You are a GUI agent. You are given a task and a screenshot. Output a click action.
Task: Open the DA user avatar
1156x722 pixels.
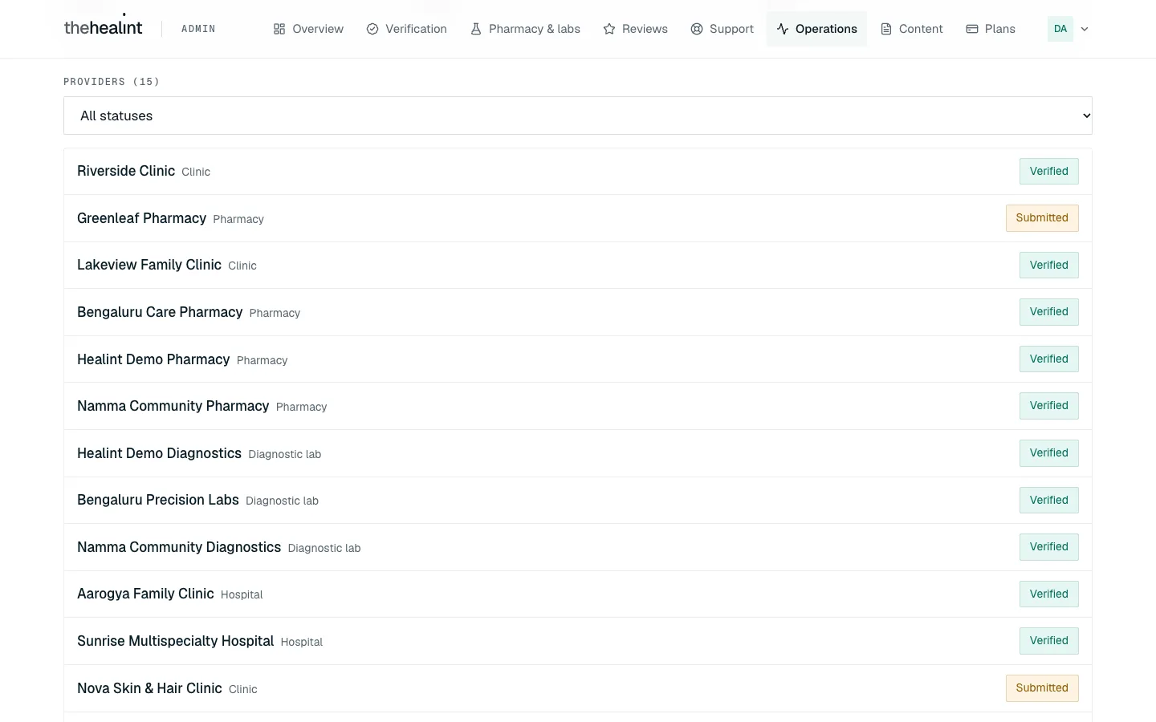click(1060, 29)
